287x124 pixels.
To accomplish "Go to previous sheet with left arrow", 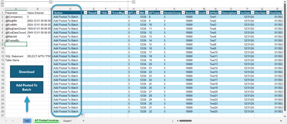I will pyautogui.click(x=6, y=121).
